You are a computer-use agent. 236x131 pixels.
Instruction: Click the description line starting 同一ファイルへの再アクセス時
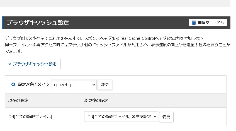point(117,45)
